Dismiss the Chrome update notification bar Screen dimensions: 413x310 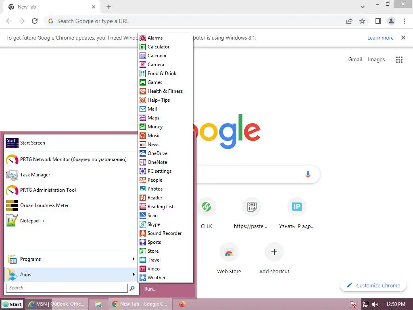[x=403, y=38]
